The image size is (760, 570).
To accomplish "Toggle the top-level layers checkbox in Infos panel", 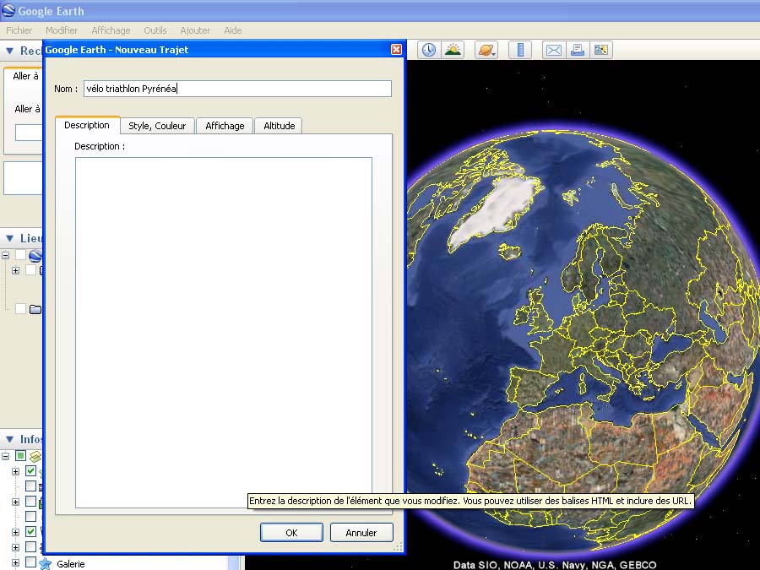I will pyautogui.click(x=21, y=456).
